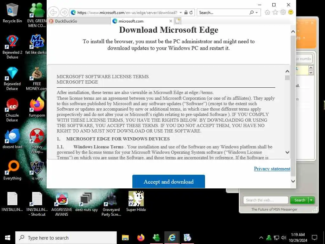This screenshot has height=244, width=325.
Task: Click the up stepper arrow in Messenger window
Action: coord(311,68)
